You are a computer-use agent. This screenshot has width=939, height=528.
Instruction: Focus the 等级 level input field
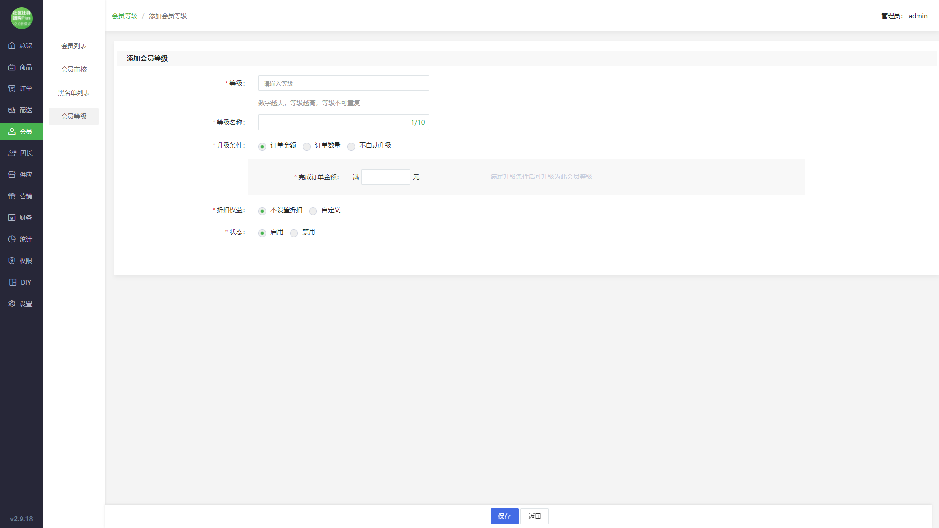coord(343,83)
